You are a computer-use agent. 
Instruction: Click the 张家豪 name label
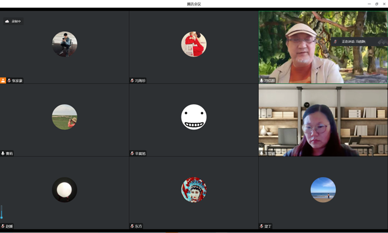click(17, 81)
